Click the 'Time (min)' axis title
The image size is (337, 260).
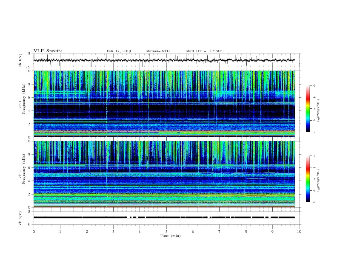(x=170, y=236)
